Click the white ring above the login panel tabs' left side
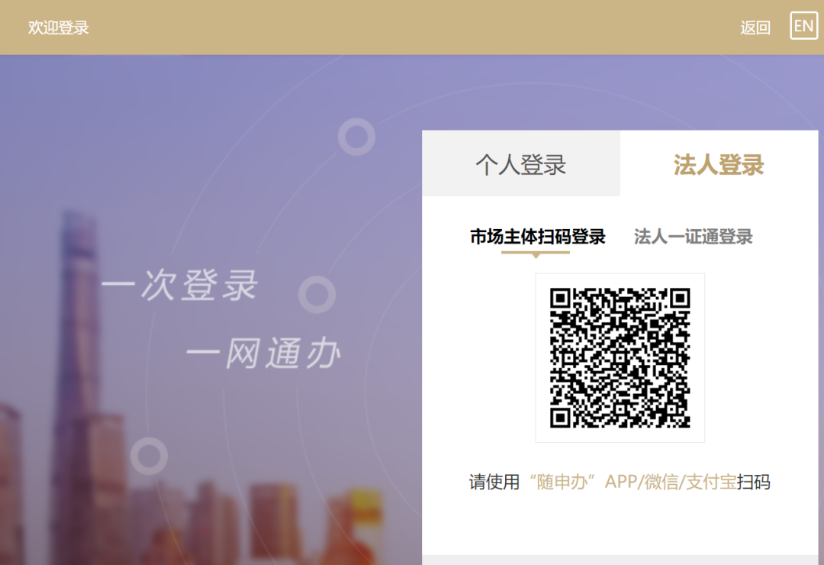The width and height of the screenshot is (824, 565). (x=356, y=137)
